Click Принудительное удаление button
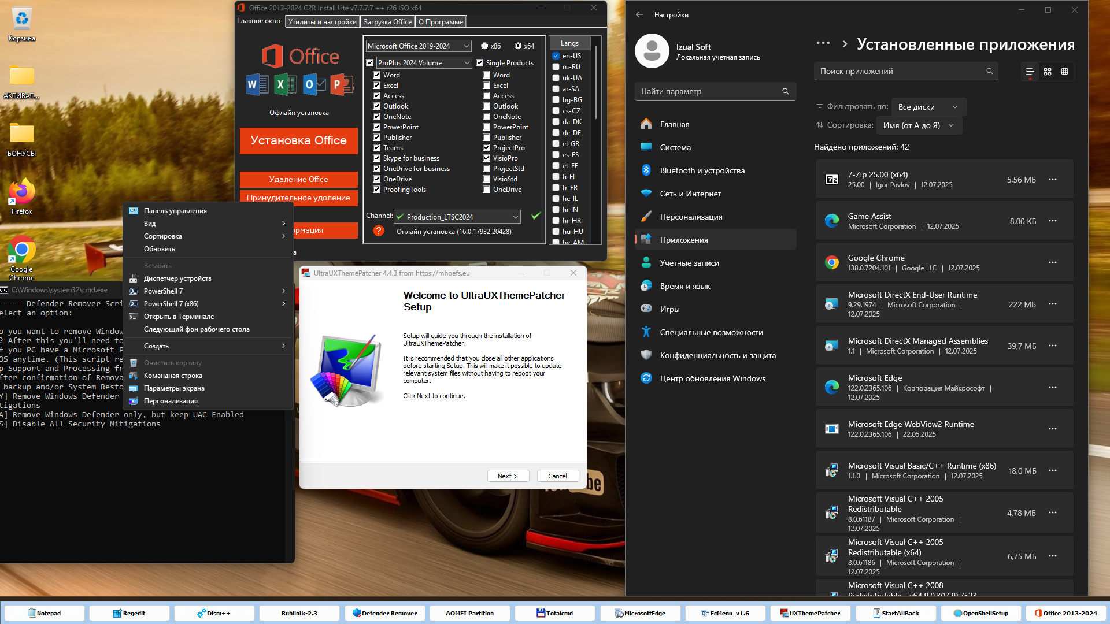Screen dimensions: 1110x624 298,198
